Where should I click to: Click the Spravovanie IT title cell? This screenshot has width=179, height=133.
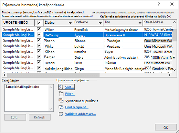tap(123, 35)
